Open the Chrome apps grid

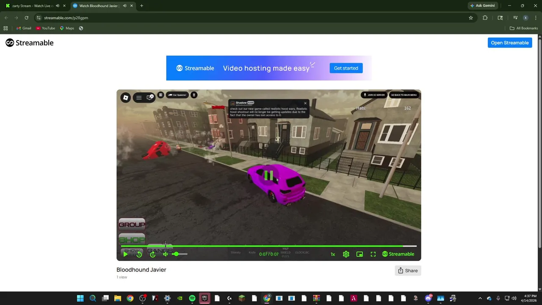coord(6,28)
